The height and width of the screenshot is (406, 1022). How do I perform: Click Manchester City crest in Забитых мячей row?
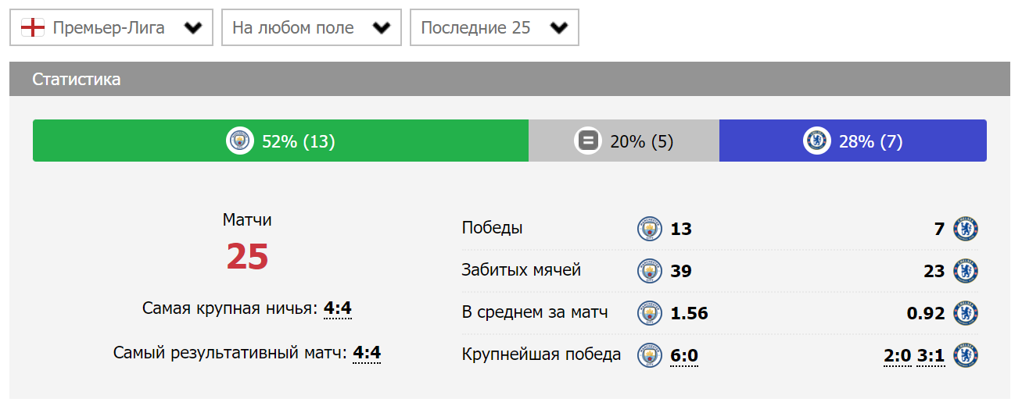650,271
